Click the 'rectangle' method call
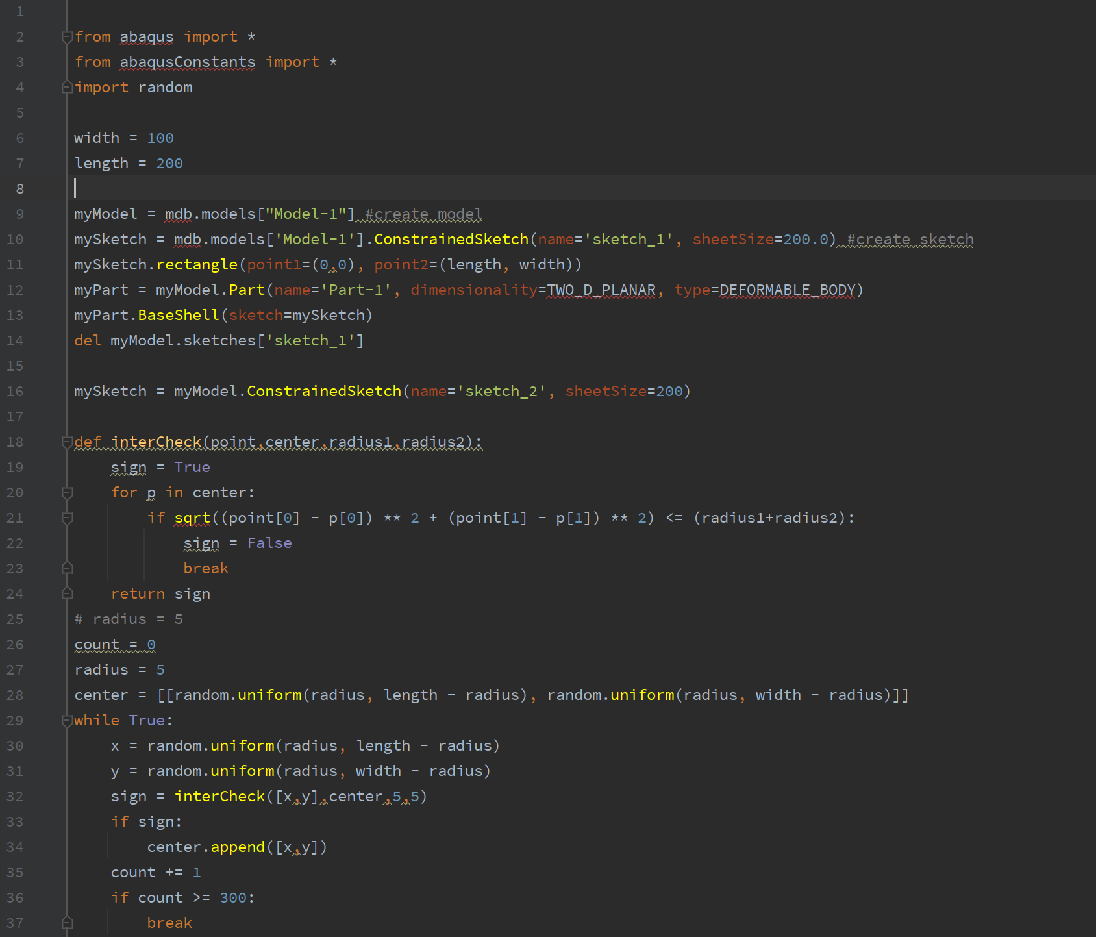This screenshot has width=1096, height=937. pyautogui.click(x=197, y=264)
